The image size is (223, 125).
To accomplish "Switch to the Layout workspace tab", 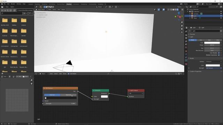I will tap(31, 4).
